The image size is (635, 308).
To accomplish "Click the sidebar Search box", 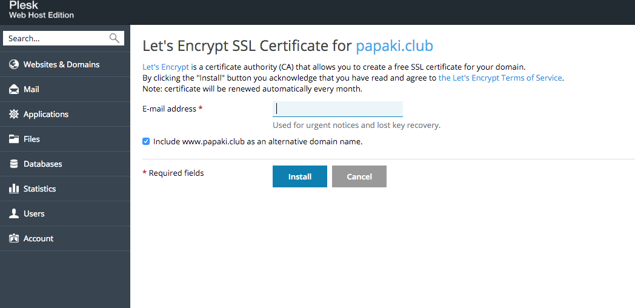I will click(x=64, y=39).
